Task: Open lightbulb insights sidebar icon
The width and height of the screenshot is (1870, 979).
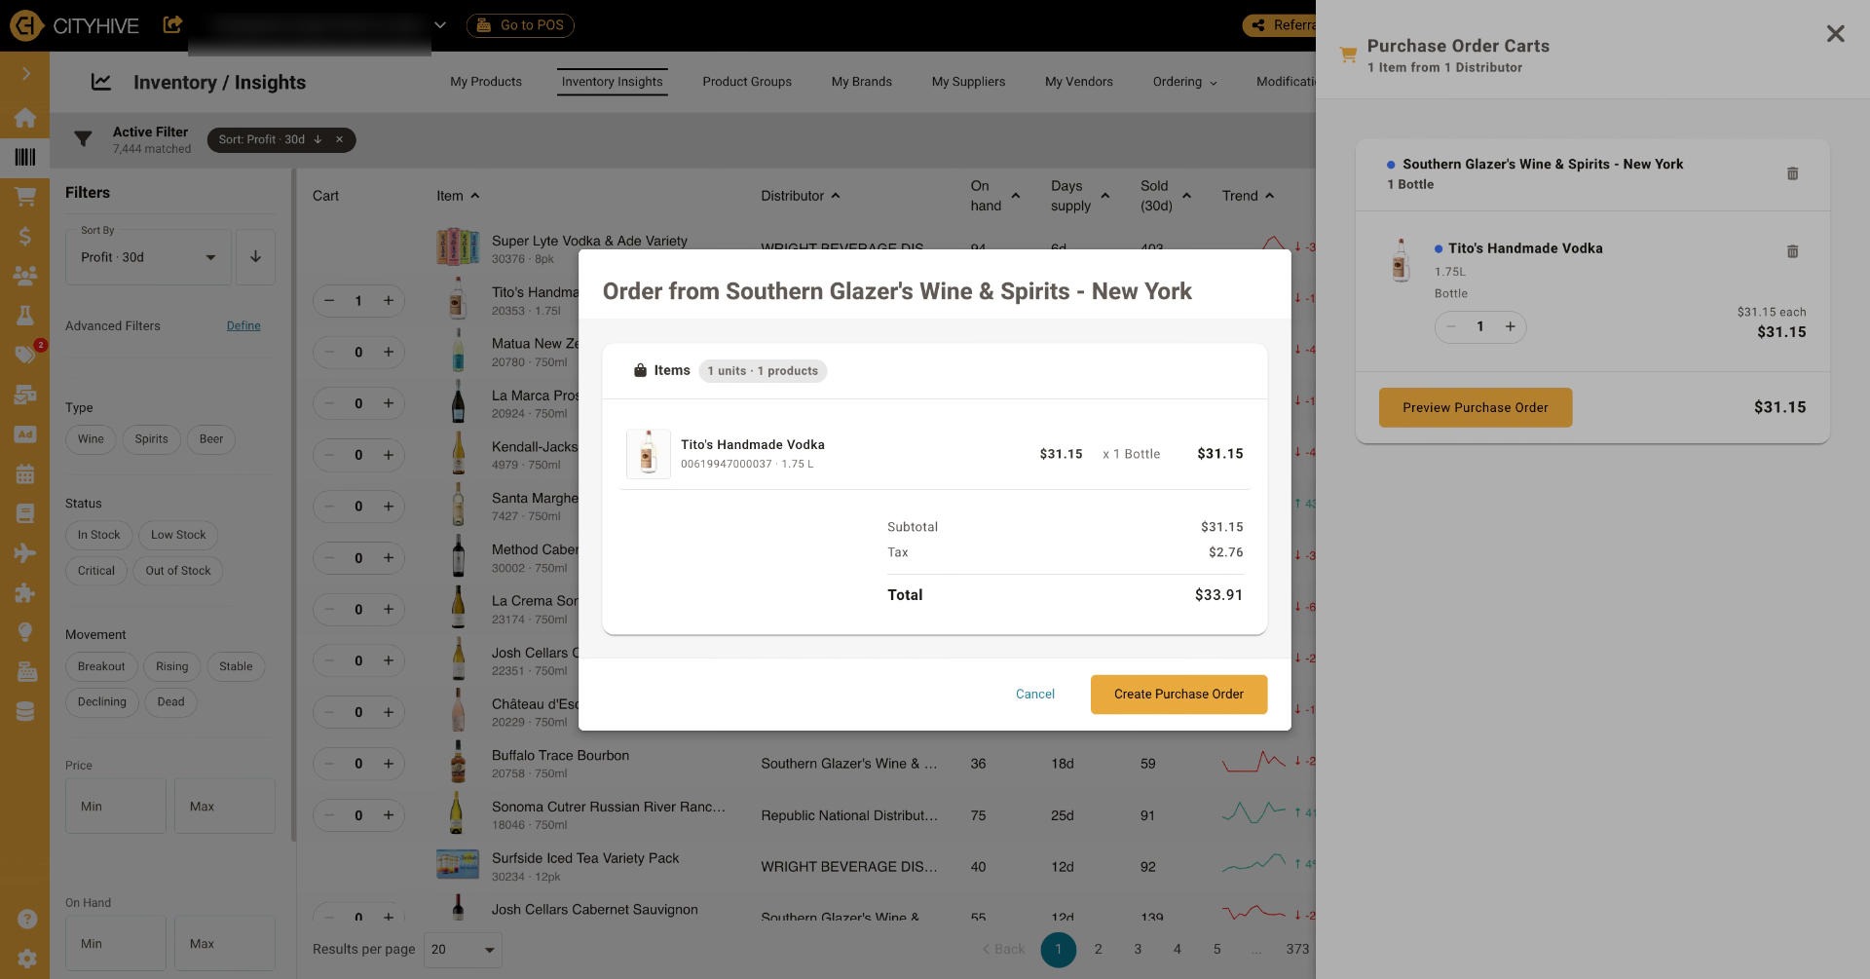Action: (25, 632)
